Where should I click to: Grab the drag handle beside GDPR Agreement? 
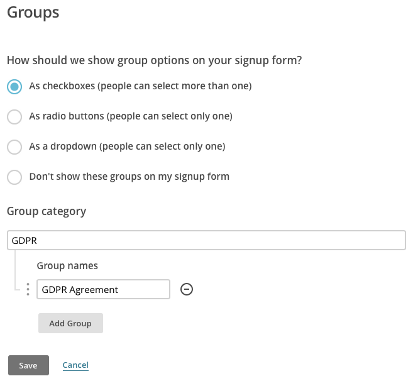27,289
